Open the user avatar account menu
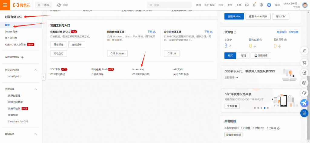Screen dimensions: 310x143 click(305, 5)
